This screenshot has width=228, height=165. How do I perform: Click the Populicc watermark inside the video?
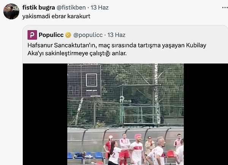[125, 100]
